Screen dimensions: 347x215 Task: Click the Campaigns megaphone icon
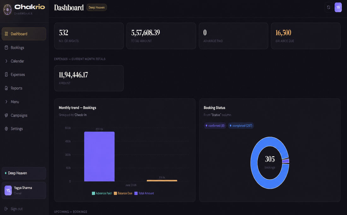(6, 115)
